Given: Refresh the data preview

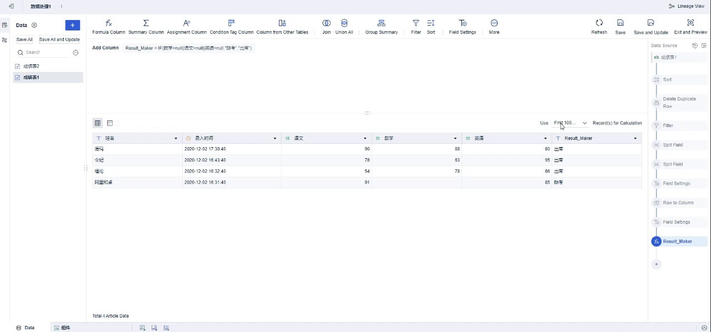Looking at the screenshot, I should click(x=599, y=27).
